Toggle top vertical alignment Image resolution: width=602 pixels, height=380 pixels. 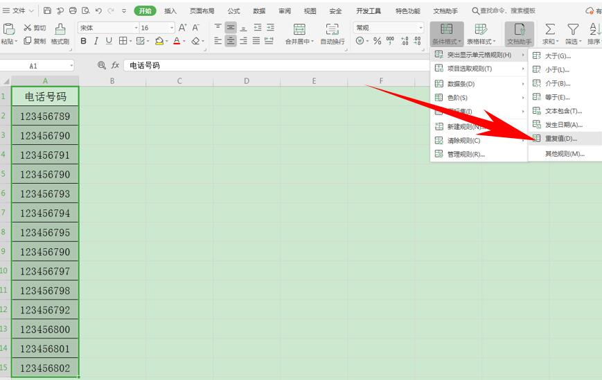pyautogui.click(x=218, y=27)
